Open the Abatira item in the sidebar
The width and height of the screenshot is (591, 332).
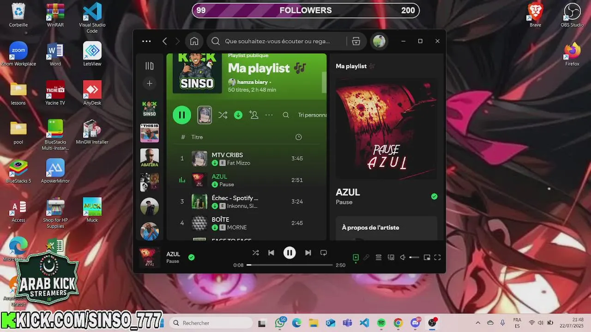coord(150,158)
